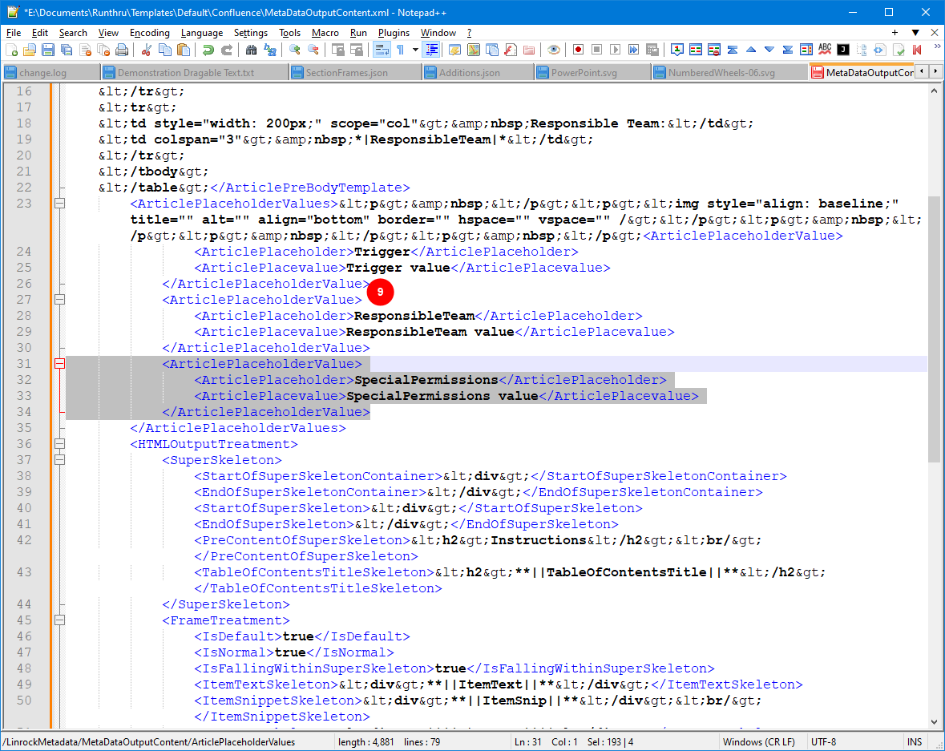Click the Undo arrow icon

pos(208,50)
